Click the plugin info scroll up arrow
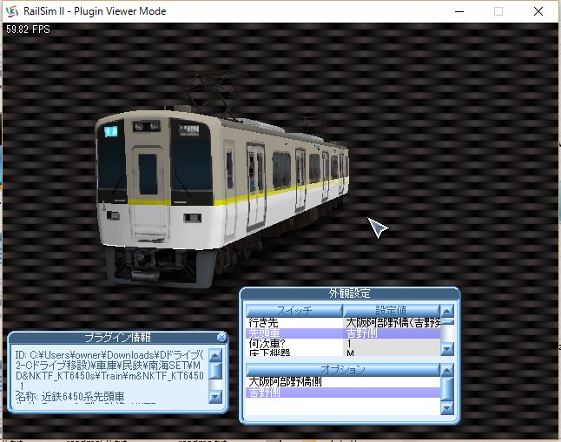The image size is (561, 442). 215,355
